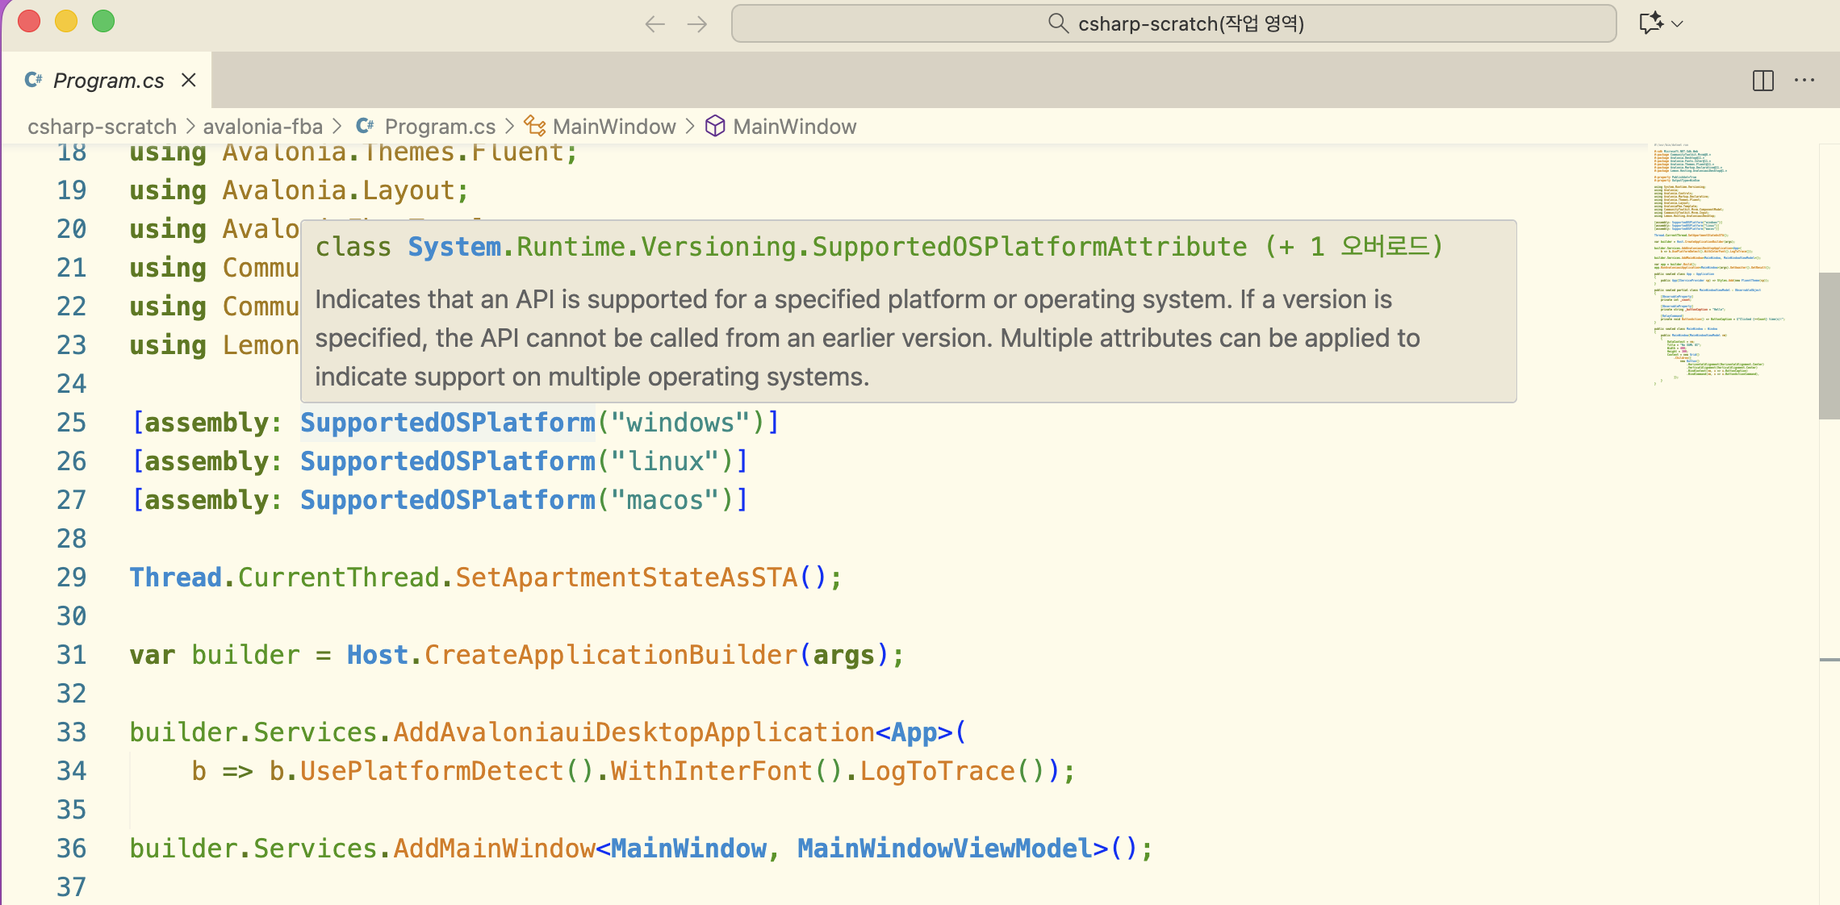Open the Copilot chat sparkle icon
This screenshot has width=1840, height=905.
tap(1650, 23)
